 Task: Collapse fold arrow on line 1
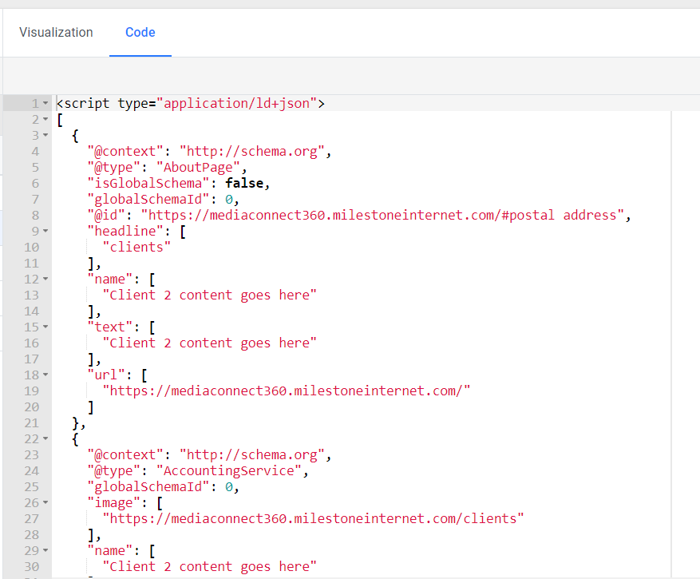[45, 103]
